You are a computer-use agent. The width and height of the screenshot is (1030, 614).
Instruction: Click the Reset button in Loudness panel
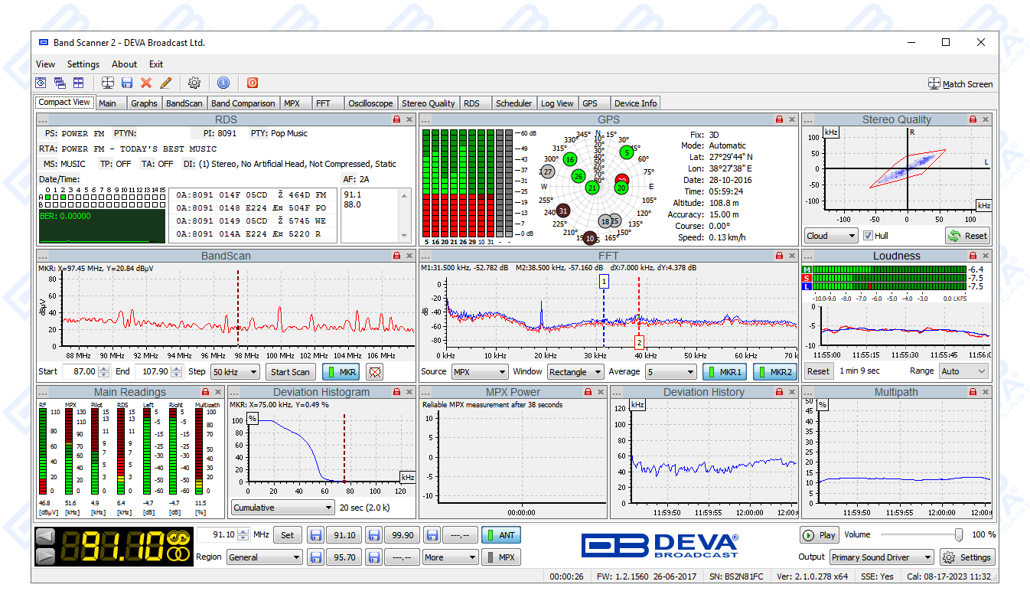pyautogui.click(x=818, y=371)
